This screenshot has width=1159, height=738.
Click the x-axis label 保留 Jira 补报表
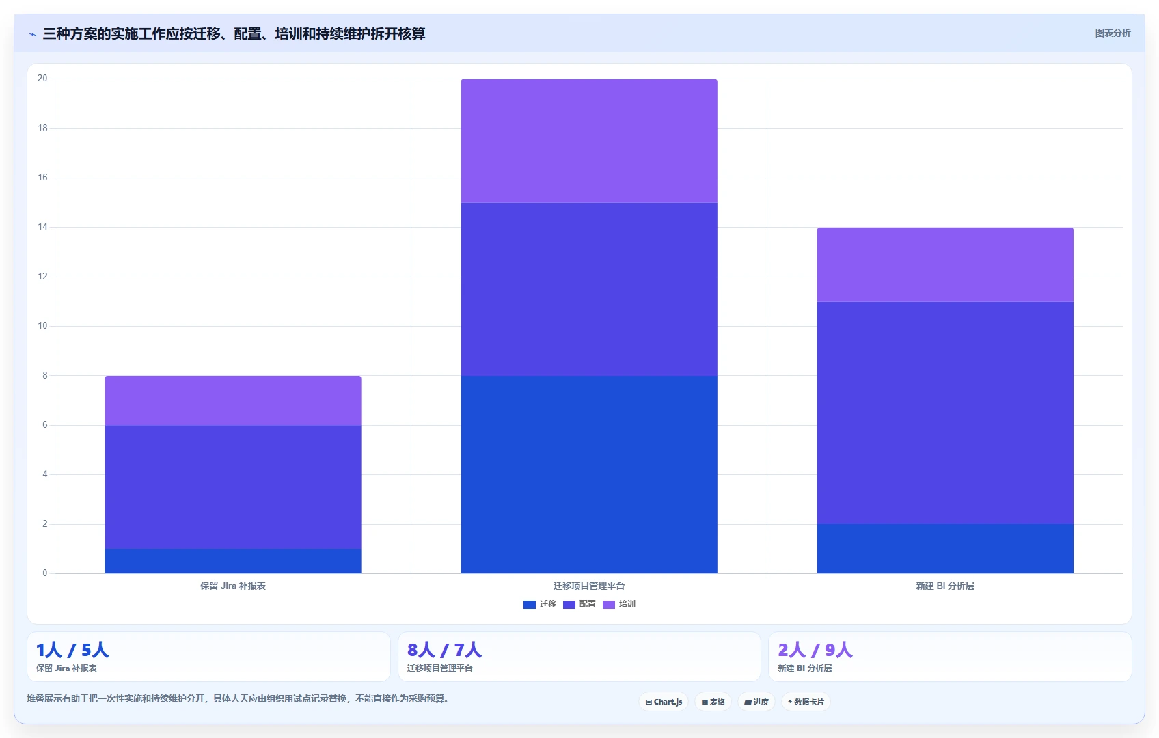tap(233, 586)
